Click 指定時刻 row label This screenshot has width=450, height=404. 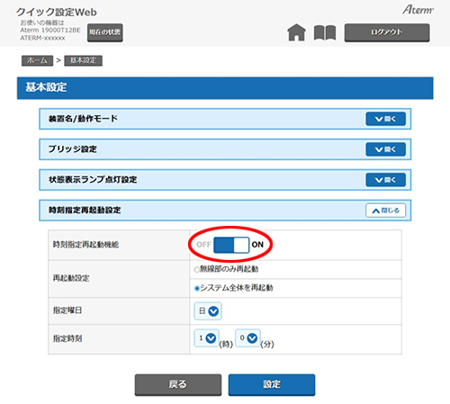click(67, 339)
